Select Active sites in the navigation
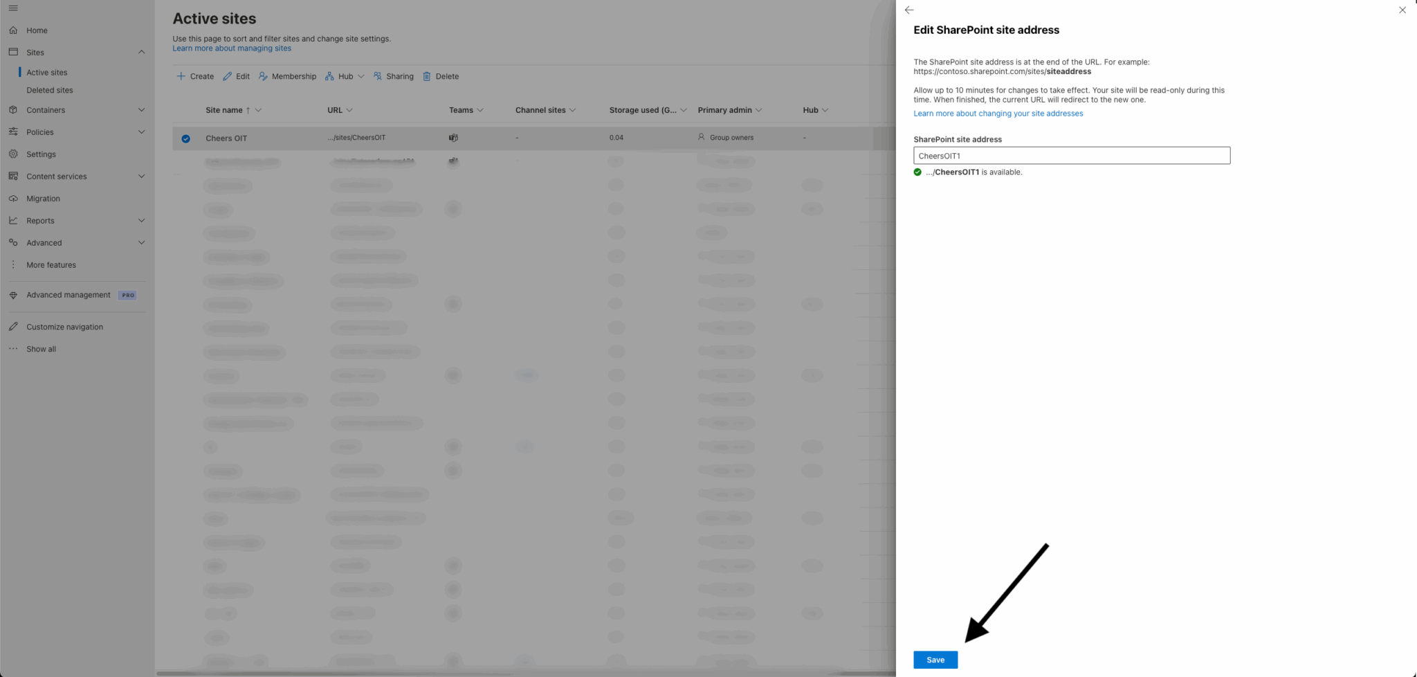Image resolution: width=1417 pixels, height=677 pixels. click(46, 72)
